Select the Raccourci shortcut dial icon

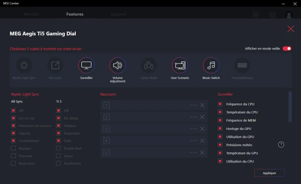point(55,65)
